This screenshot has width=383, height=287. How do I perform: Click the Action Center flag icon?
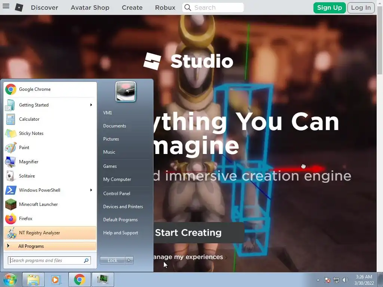pos(327,280)
